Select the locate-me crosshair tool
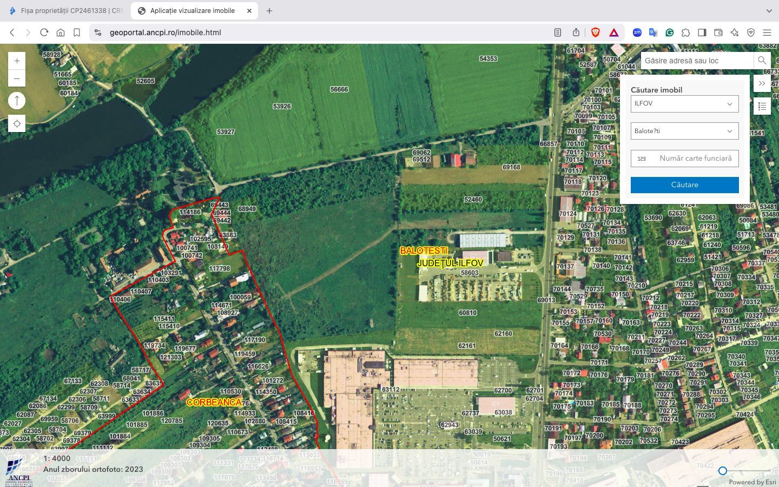 click(x=17, y=123)
